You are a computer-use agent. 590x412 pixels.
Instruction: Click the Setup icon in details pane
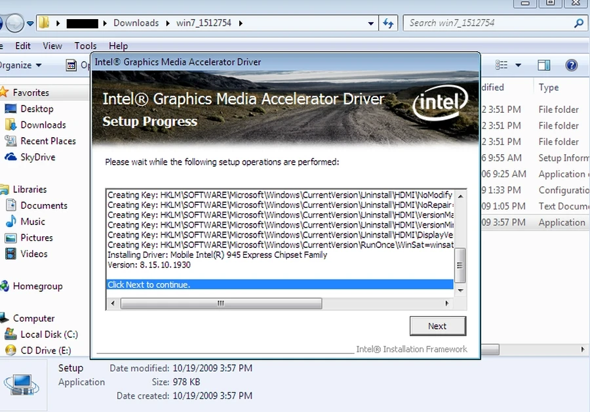click(22, 385)
